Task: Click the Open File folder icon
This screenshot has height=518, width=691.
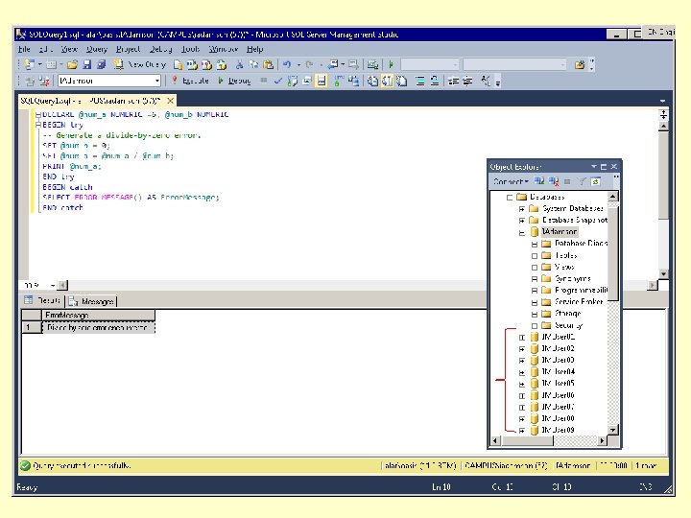Action: (x=72, y=65)
